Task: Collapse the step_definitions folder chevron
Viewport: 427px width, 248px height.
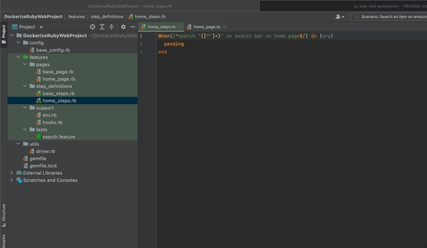Action: pos(25,86)
